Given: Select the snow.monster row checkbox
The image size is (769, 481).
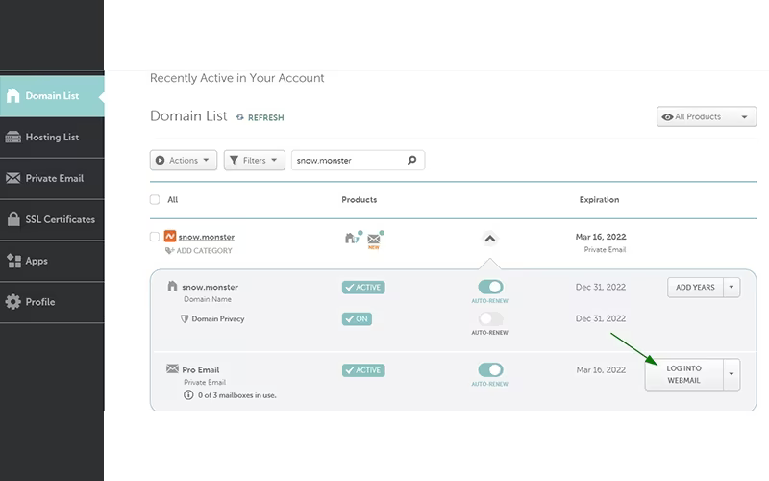Looking at the screenshot, I should click(155, 237).
